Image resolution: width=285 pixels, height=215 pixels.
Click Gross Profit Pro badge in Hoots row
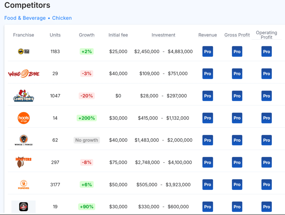coord(237,118)
